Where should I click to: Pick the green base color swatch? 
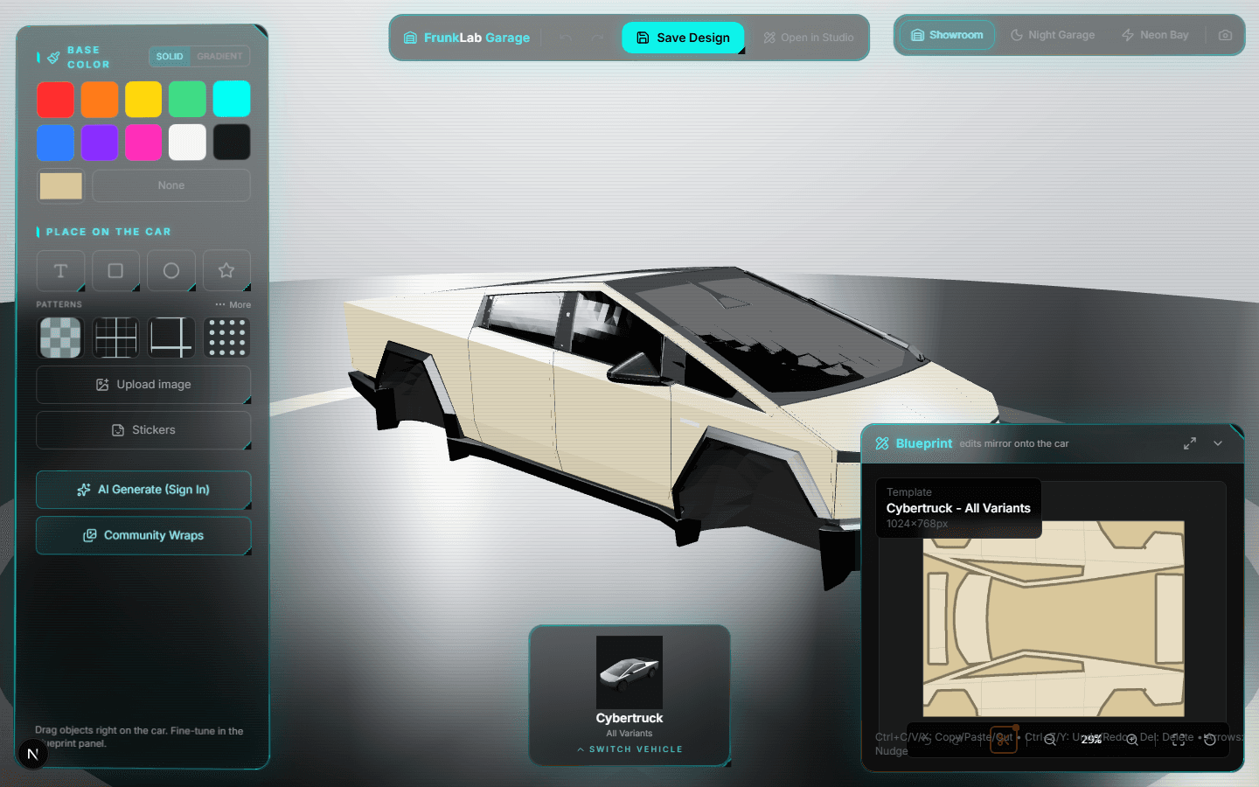[187, 99]
